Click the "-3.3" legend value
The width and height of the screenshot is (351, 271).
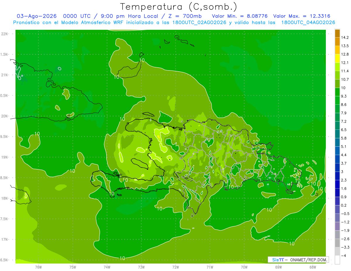coord(345,247)
